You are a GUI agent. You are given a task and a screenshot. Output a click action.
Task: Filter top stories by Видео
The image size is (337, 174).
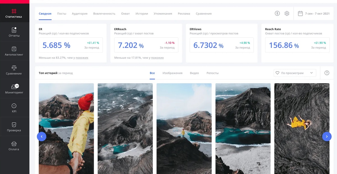(194, 73)
